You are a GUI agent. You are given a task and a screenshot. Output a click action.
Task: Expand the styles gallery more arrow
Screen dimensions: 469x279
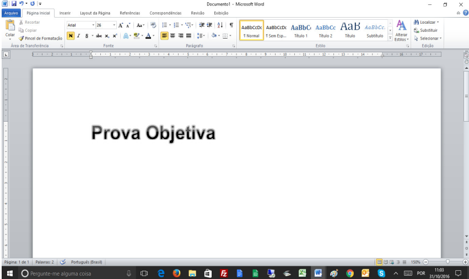point(390,37)
